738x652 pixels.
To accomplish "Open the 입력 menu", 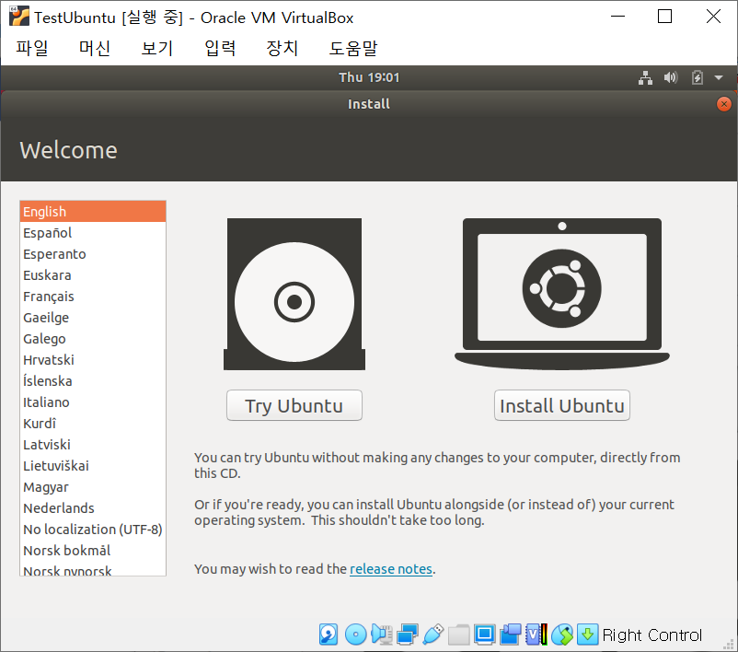I will [220, 48].
